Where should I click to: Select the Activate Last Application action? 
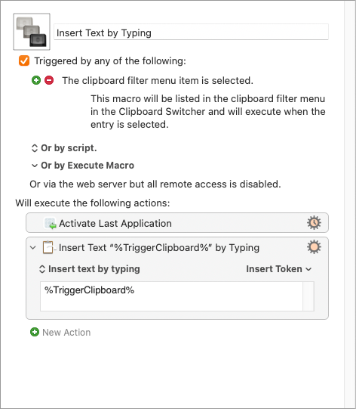[x=177, y=223]
